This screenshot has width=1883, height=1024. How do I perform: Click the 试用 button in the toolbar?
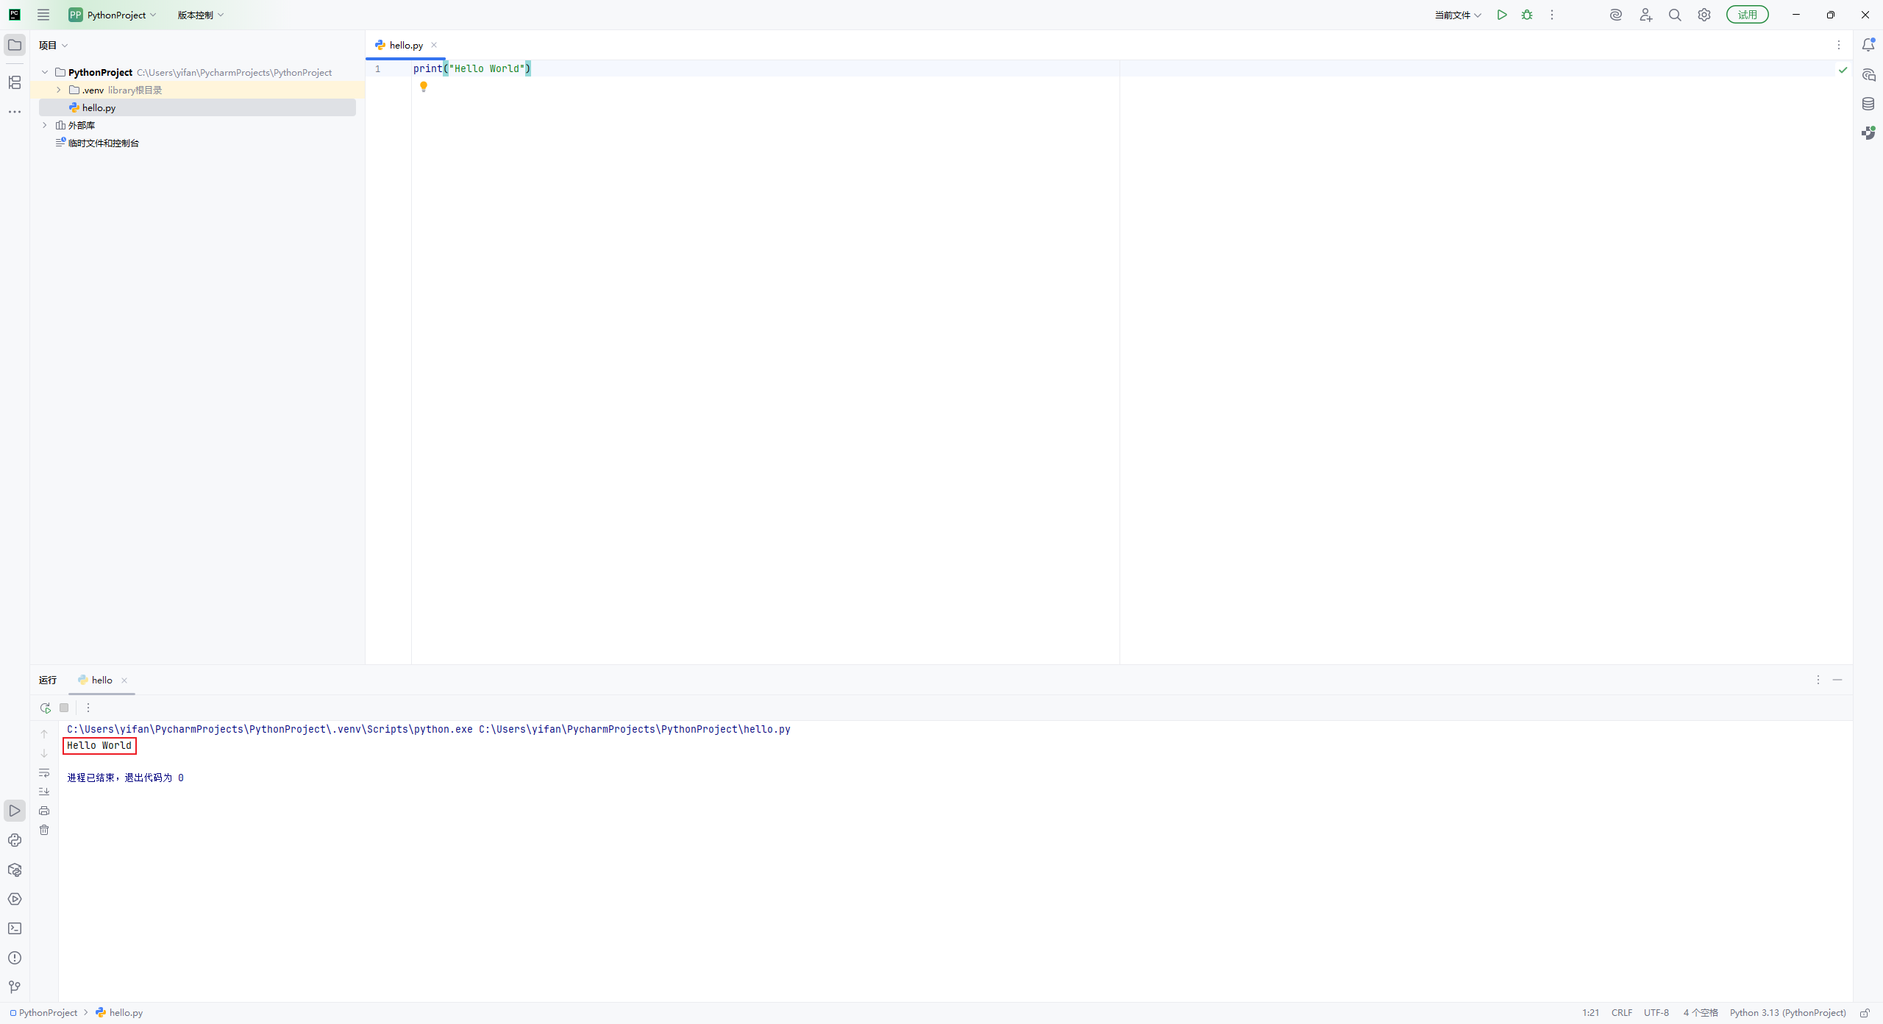point(1748,14)
